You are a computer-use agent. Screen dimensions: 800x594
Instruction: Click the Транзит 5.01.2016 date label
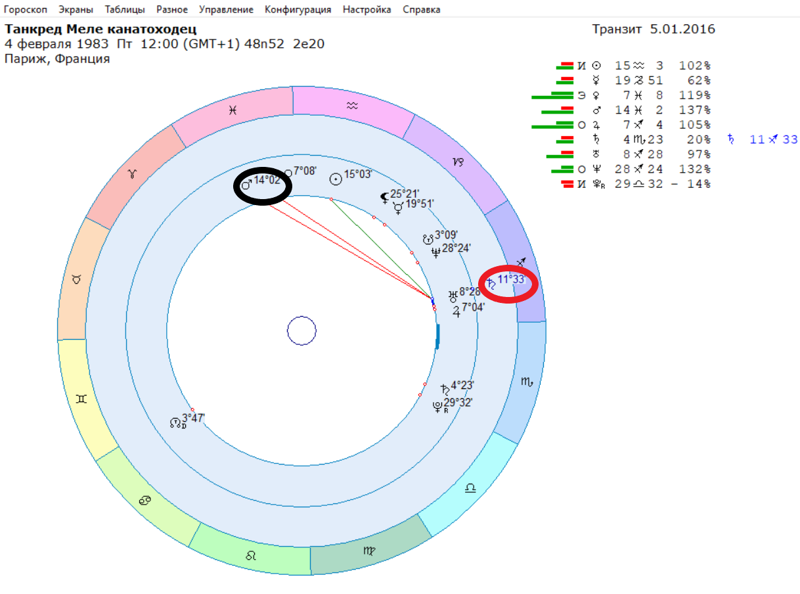[654, 29]
